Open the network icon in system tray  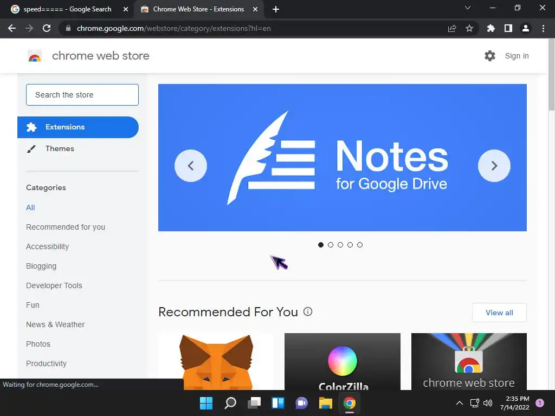(x=475, y=403)
